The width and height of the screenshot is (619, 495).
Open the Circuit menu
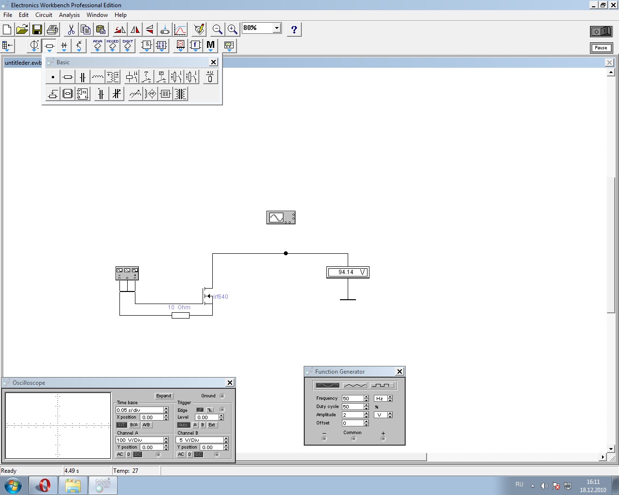click(44, 15)
